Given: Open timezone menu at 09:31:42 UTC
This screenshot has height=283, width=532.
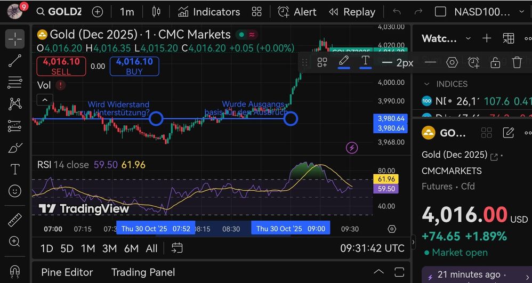Looking at the screenshot, I should tap(372, 248).
